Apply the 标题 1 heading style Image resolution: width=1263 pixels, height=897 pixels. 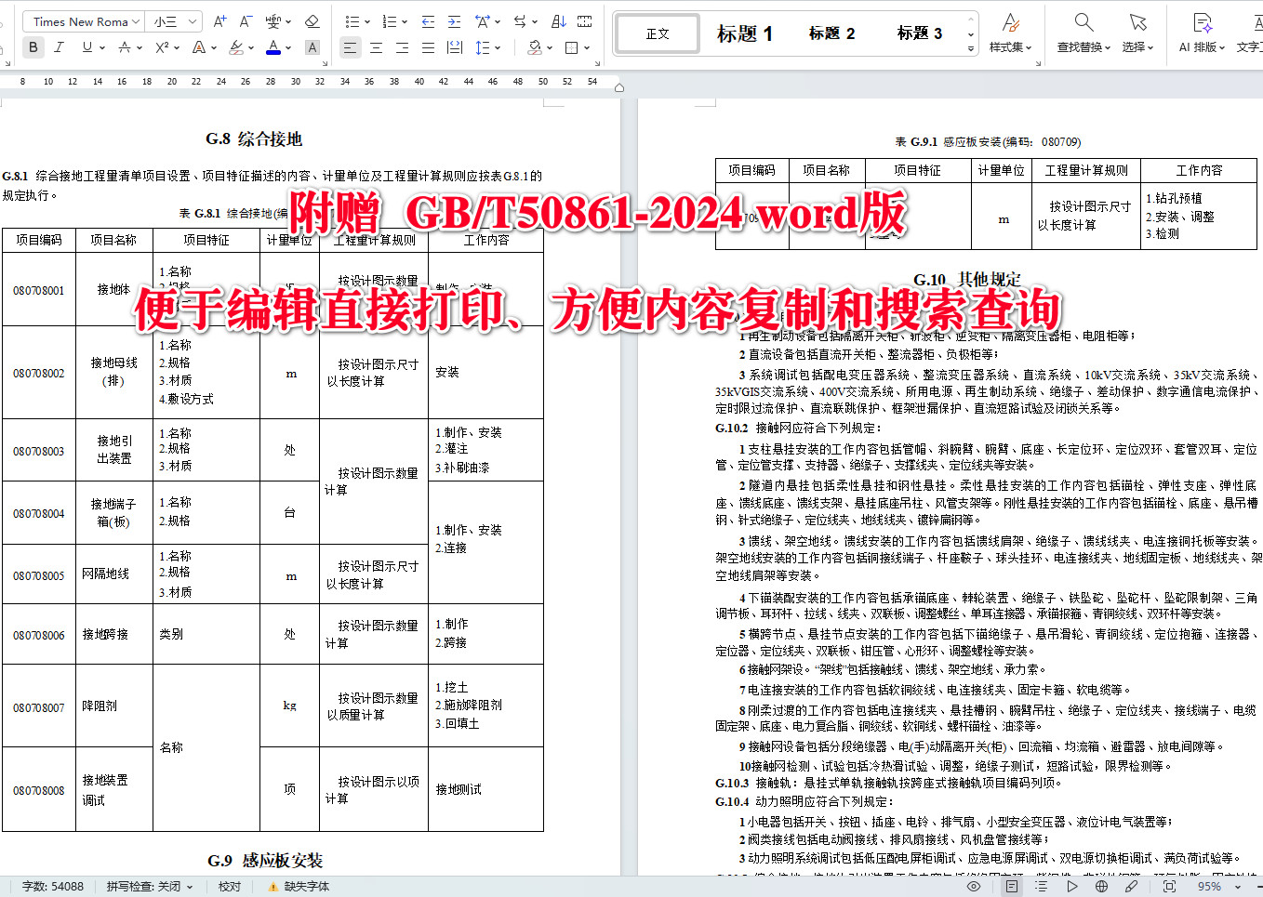744,33
